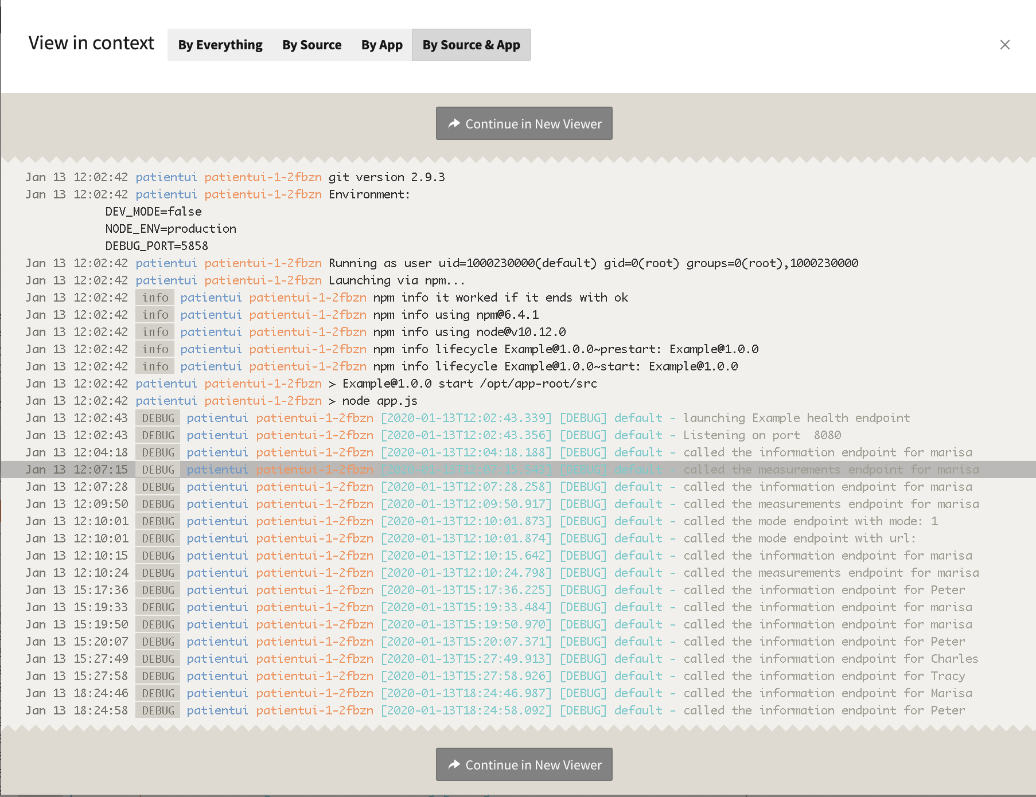Close the View in context dialog
Viewport: 1036px width, 797px height.
[x=1004, y=45]
